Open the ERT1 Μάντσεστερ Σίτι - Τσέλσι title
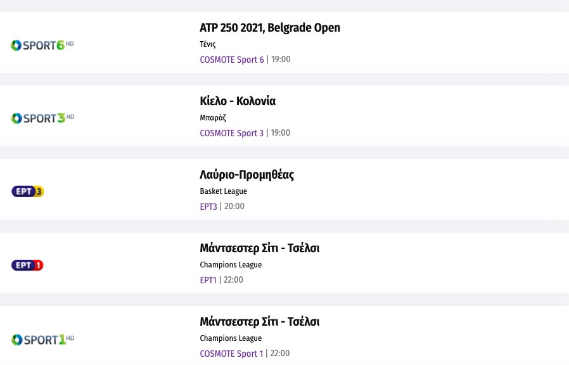The height and width of the screenshot is (365, 569). (260, 248)
